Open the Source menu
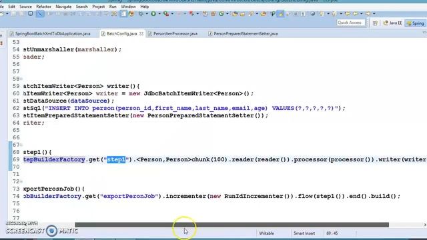This screenshot has width=427, height=240. point(25,7)
